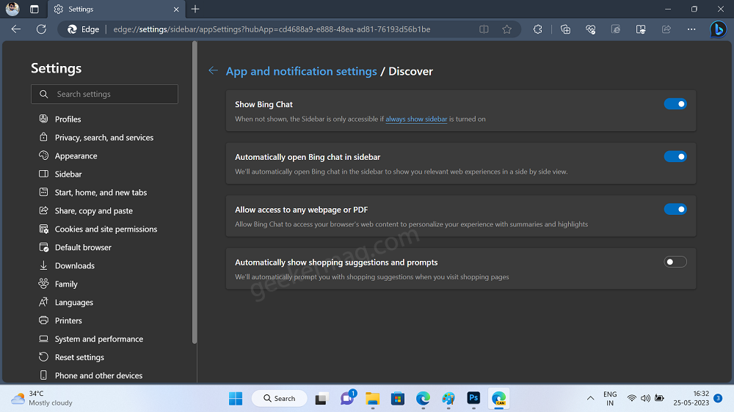Switch to Edge Canary taskbar icon
This screenshot has height=412, width=734.
pyautogui.click(x=499, y=399)
